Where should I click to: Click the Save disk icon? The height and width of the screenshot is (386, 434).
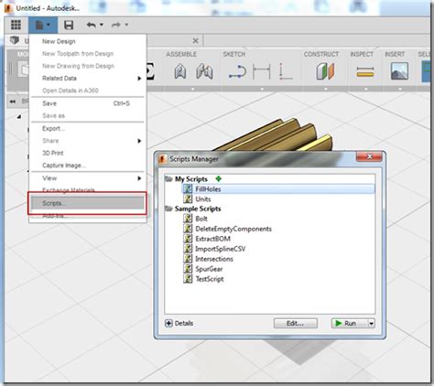tap(69, 25)
